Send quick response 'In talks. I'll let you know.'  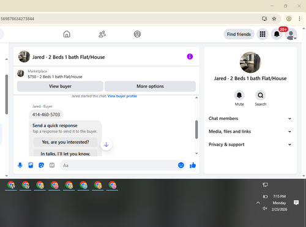coord(65,154)
